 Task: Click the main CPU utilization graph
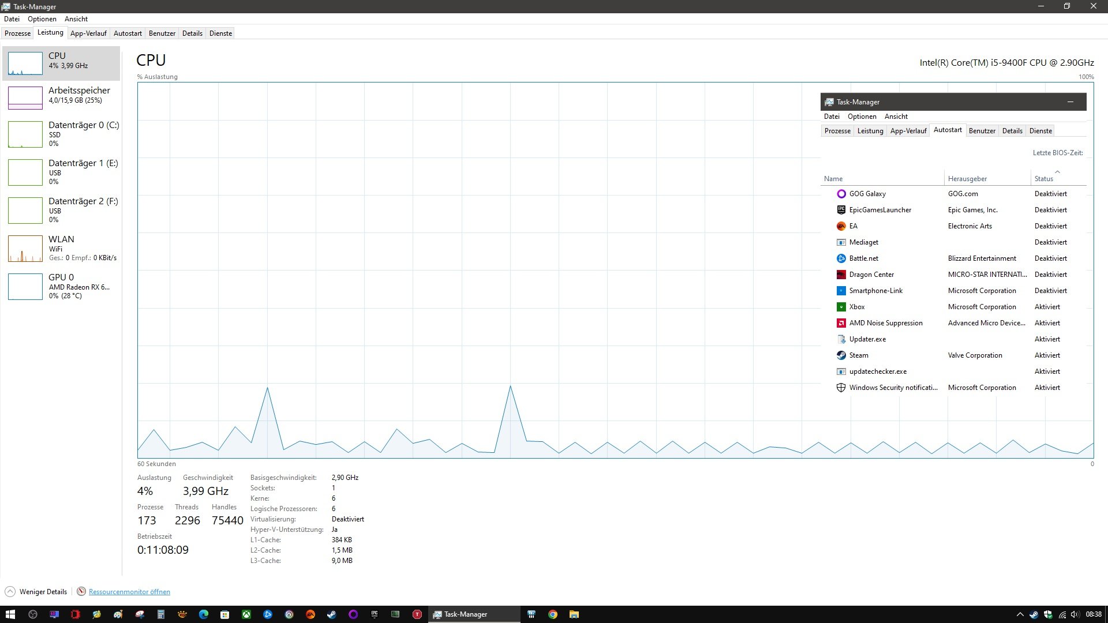[x=615, y=270]
